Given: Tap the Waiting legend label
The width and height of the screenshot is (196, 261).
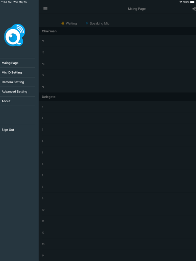Looking at the screenshot, I should (71, 23).
